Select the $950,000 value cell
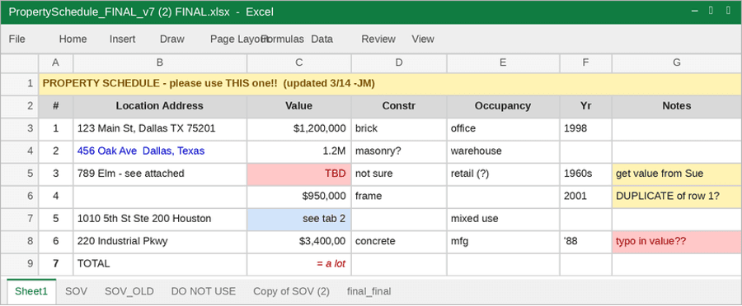 click(x=299, y=196)
